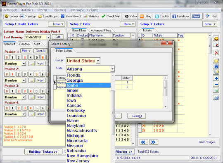Click the flashlight search icon in tickets sidebar
This screenshot has width=223, height=163.
(216, 45)
